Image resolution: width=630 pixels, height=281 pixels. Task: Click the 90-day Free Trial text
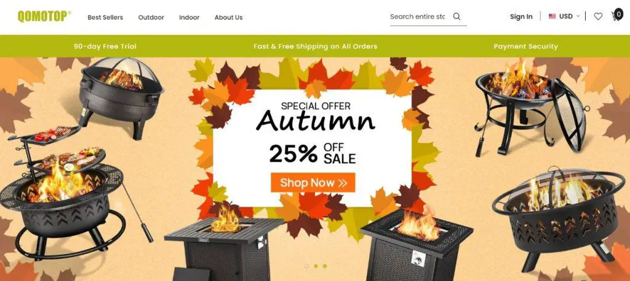point(105,46)
